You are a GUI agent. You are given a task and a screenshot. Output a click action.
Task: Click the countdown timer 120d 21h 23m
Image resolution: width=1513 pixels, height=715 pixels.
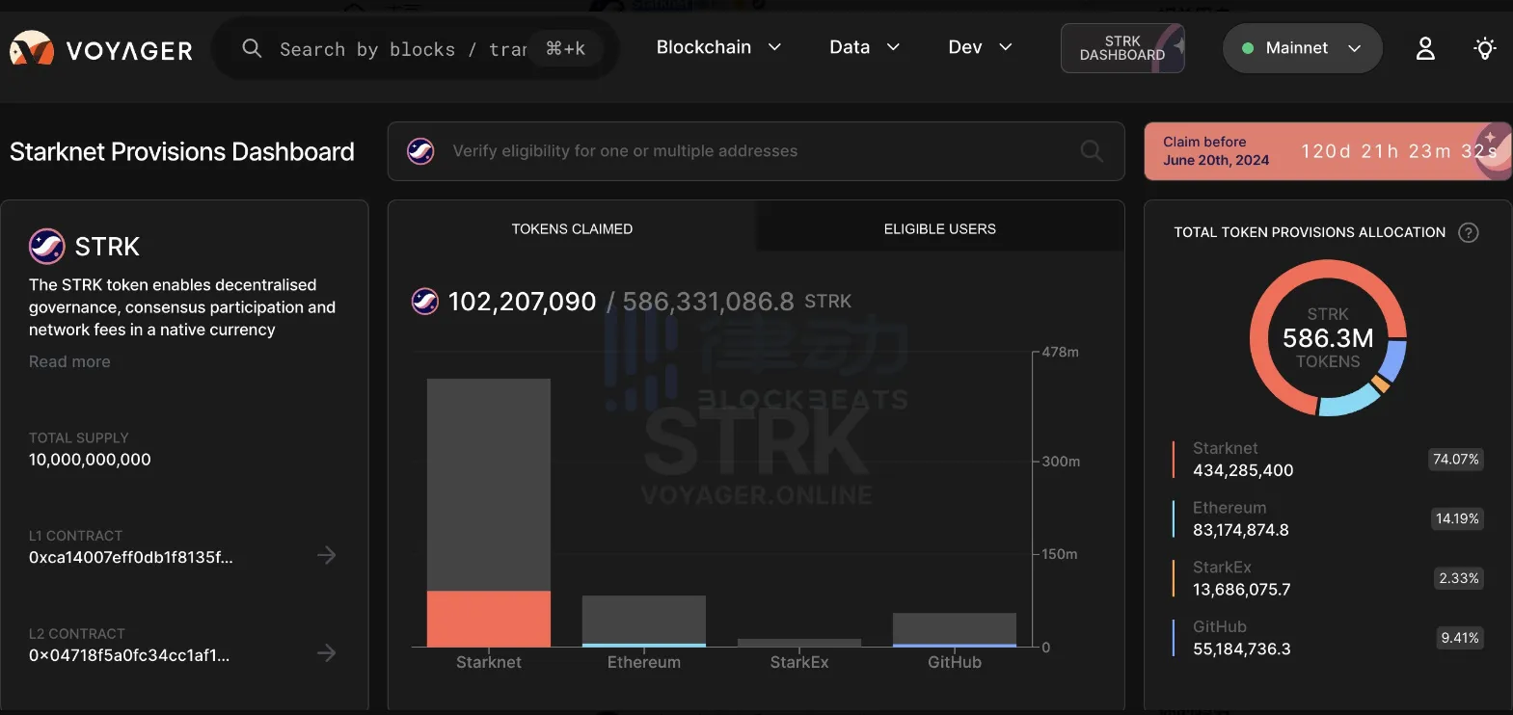[1398, 151]
